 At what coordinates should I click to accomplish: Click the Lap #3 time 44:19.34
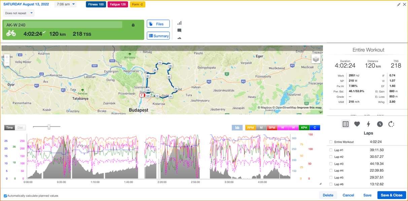[377, 164]
